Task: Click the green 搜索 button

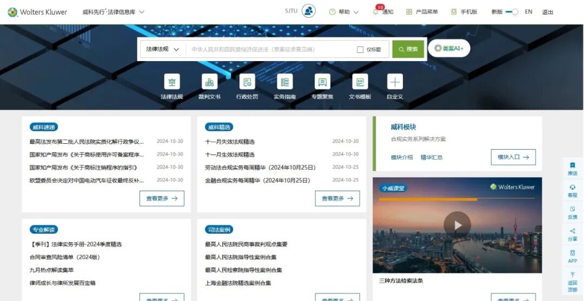Action: click(x=408, y=49)
